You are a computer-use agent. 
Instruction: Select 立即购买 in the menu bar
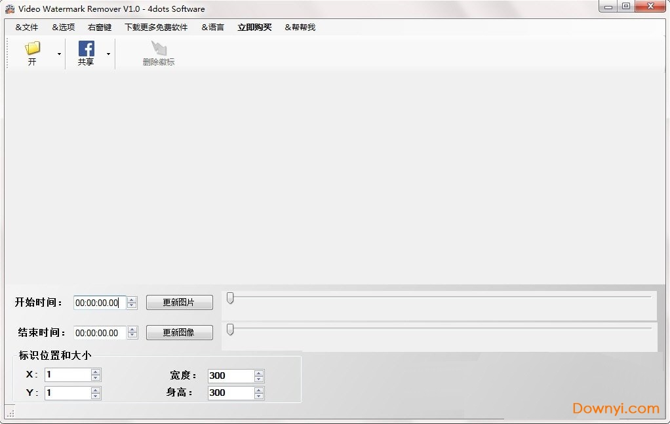pyautogui.click(x=254, y=27)
